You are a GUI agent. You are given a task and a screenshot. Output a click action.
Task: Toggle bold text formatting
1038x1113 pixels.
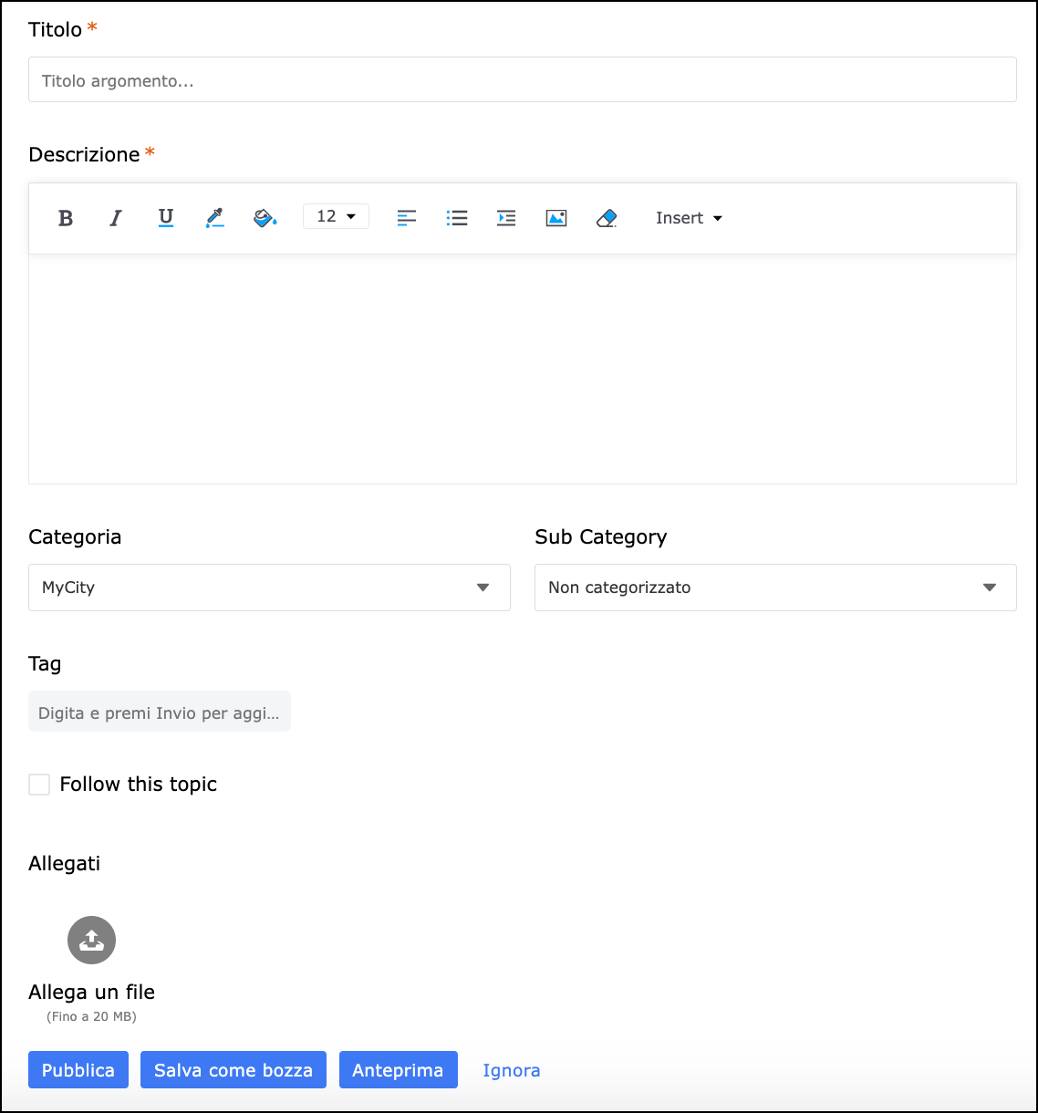coord(66,218)
